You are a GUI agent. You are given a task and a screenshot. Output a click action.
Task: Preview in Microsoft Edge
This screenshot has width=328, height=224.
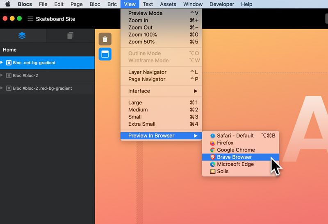point(241,164)
